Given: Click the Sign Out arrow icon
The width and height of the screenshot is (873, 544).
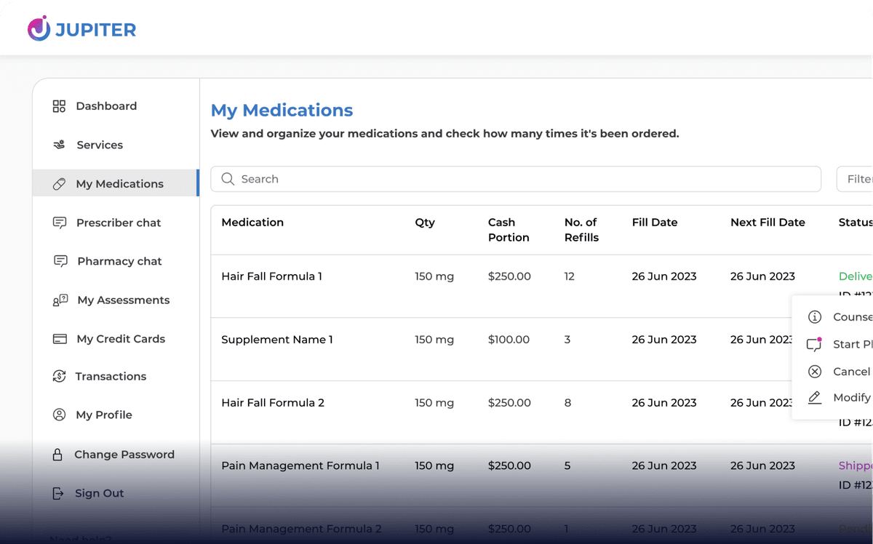Looking at the screenshot, I should coord(58,493).
